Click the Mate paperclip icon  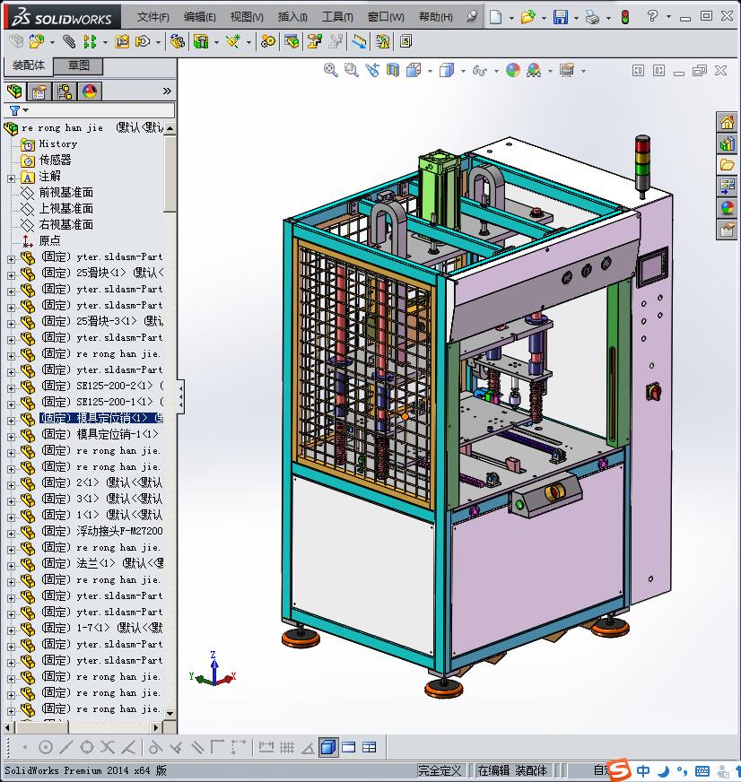69,41
